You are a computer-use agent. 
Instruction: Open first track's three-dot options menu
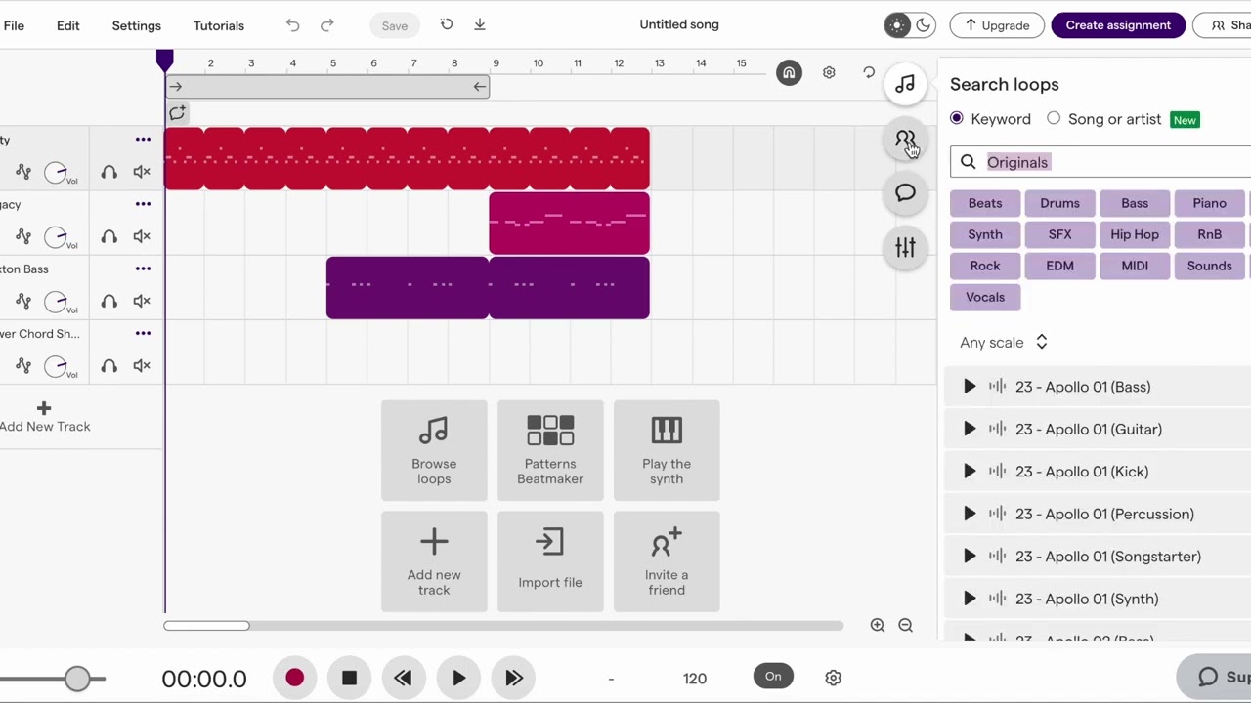(144, 140)
